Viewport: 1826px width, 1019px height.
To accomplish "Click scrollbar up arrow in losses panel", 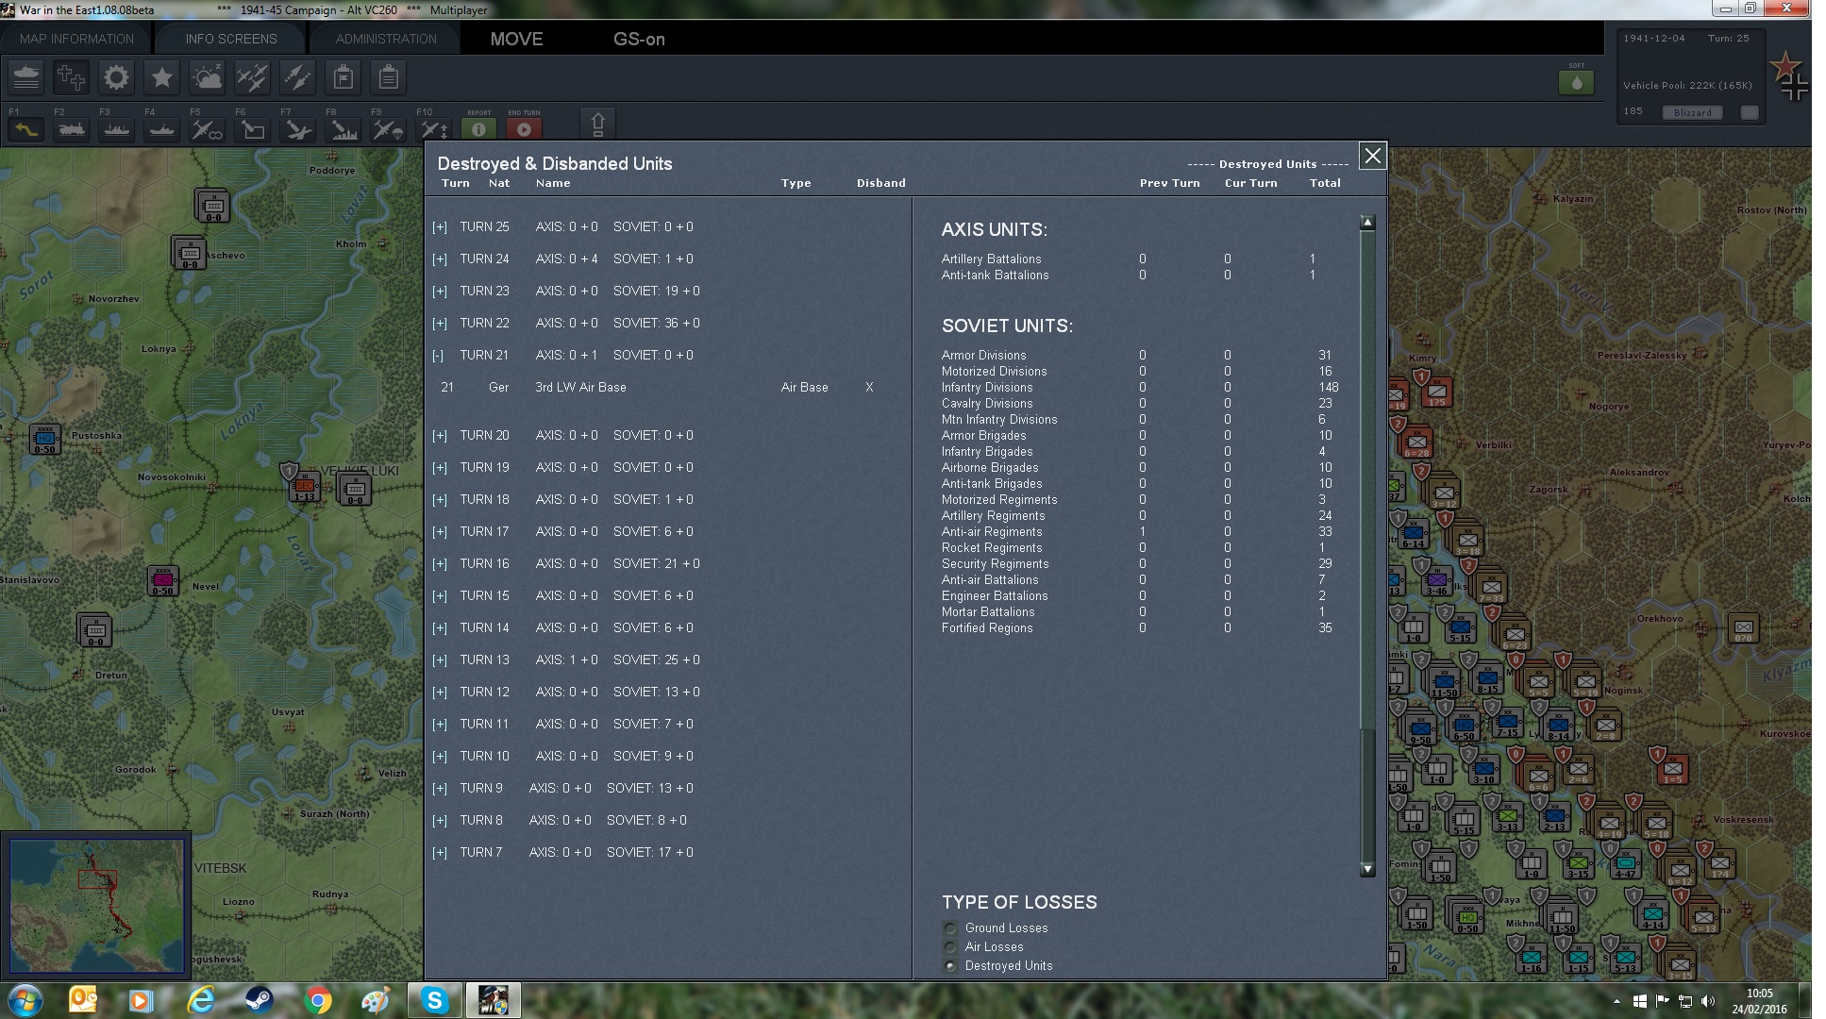I will pos(1367,223).
